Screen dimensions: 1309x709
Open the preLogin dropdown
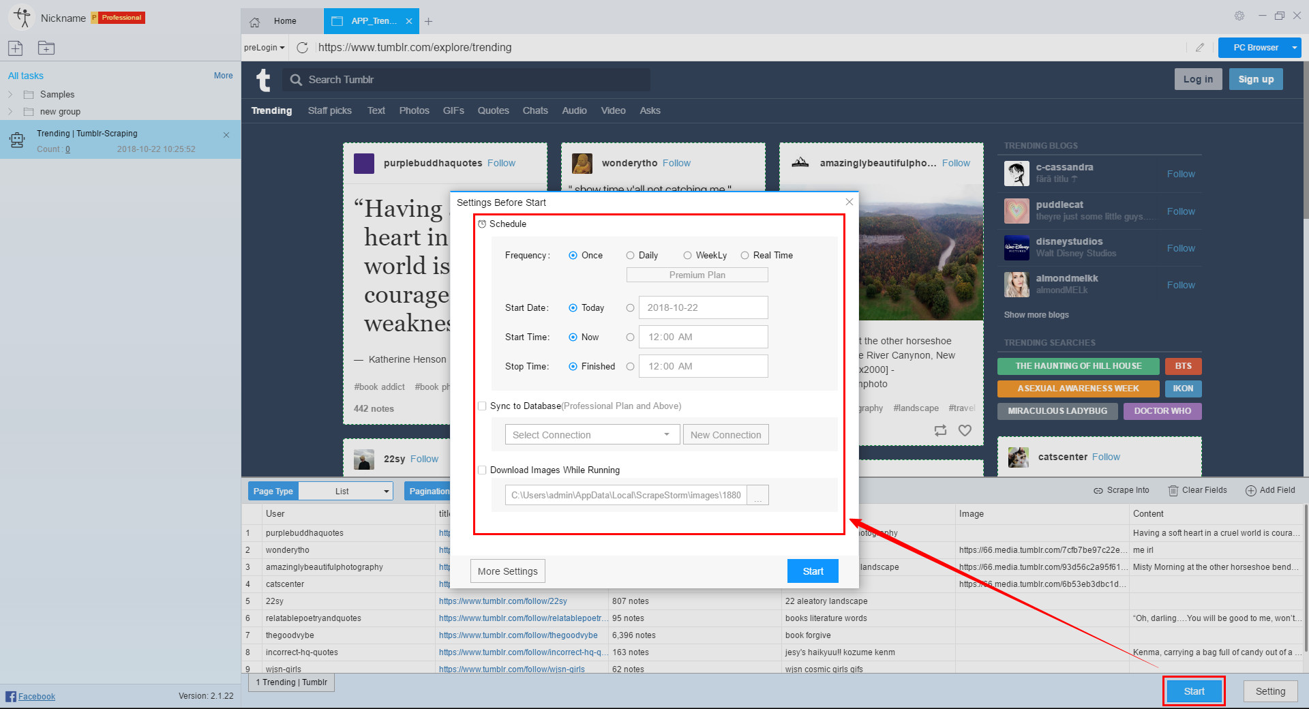click(x=264, y=48)
